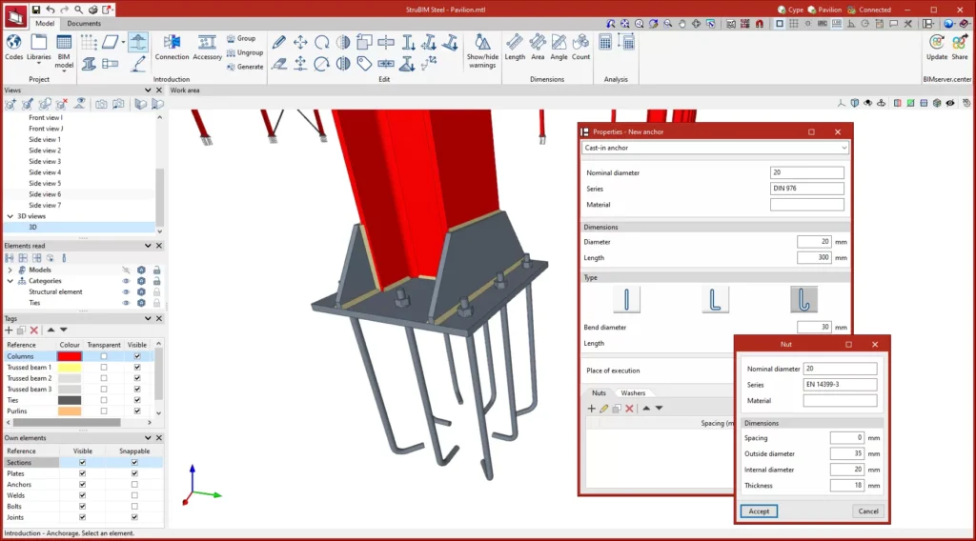Image resolution: width=976 pixels, height=541 pixels.
Task: Open the Codes tool in ribbon
Action: pos(13,46)
